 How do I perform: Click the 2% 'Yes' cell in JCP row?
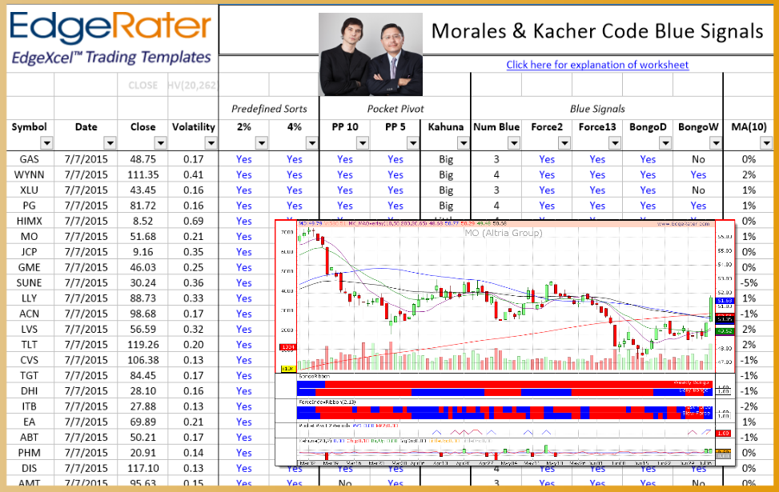244,252
